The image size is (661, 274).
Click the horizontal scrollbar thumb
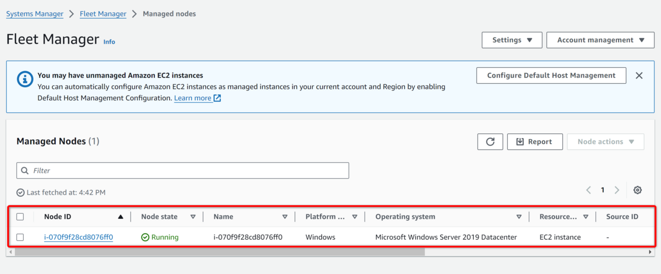(x=220, y=252)
